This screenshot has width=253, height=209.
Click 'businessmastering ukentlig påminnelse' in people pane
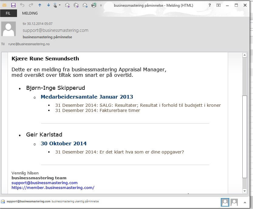(75, 201)
